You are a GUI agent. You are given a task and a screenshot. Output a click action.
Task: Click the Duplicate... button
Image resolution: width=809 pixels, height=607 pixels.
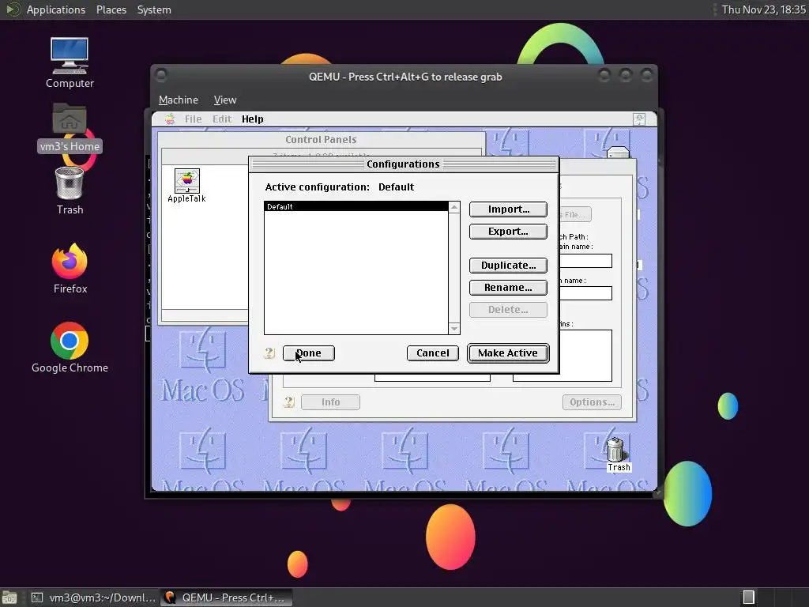pos(508,266)
